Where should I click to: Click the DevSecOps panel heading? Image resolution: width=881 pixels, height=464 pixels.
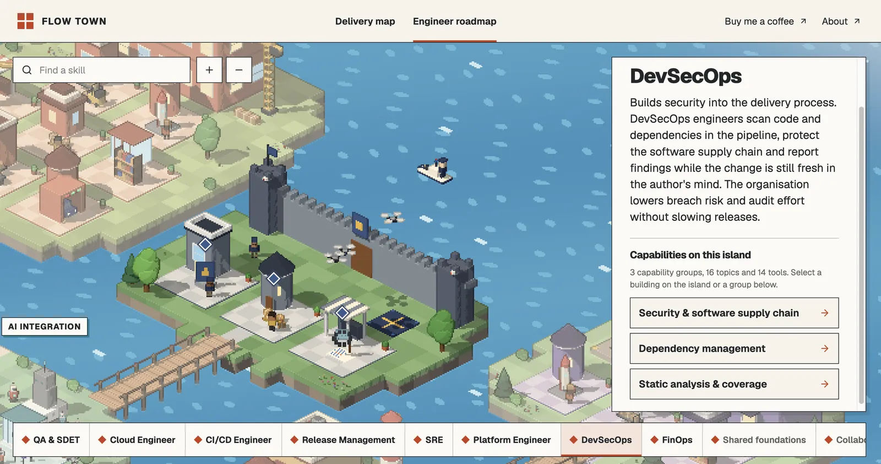coord(686,76)
